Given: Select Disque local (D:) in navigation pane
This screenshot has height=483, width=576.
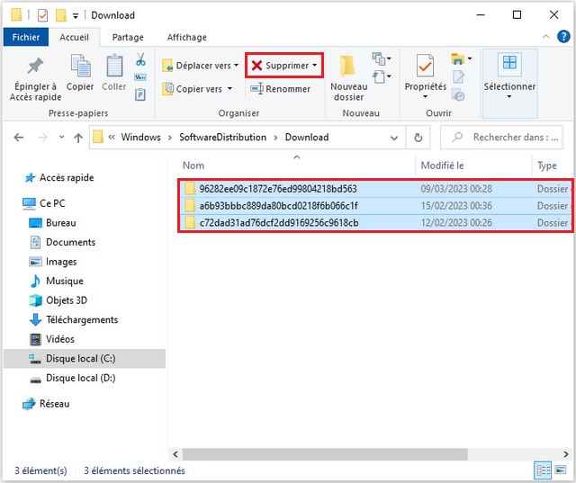Looking at the screenshot, I should [72, 378].
